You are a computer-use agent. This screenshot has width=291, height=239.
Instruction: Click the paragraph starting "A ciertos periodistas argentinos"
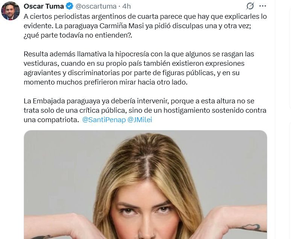145,26
